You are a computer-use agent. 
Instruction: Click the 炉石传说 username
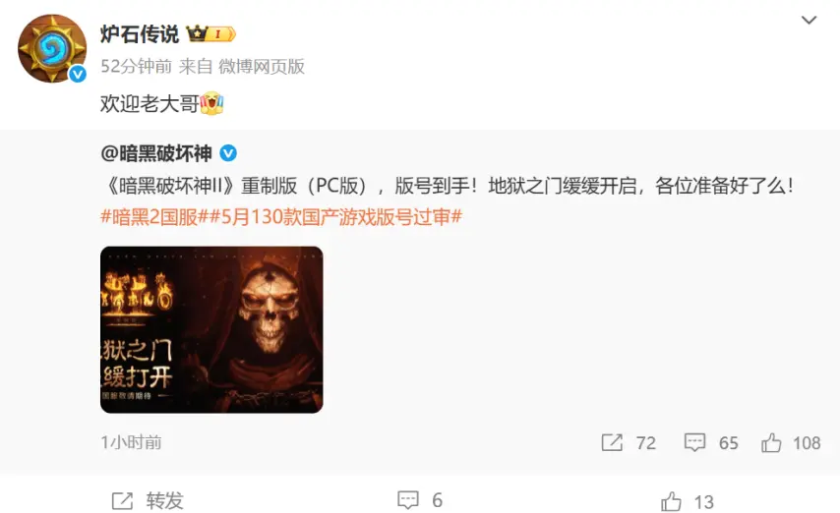[140, 34]
